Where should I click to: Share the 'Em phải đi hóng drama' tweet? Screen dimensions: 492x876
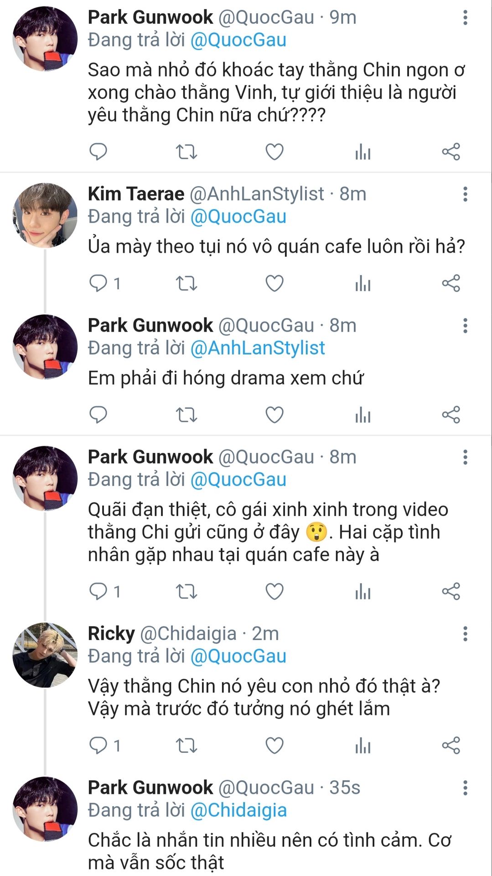[x=451, y=415]
